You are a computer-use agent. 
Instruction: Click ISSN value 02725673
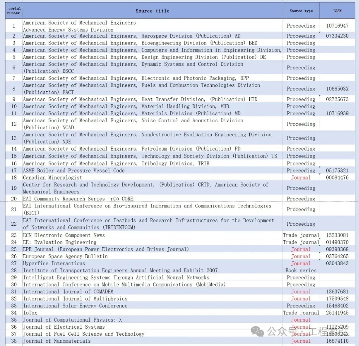337,99
